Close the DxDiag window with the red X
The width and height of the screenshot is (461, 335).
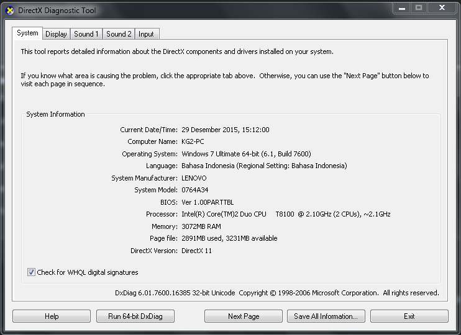[x=442, y=7]
